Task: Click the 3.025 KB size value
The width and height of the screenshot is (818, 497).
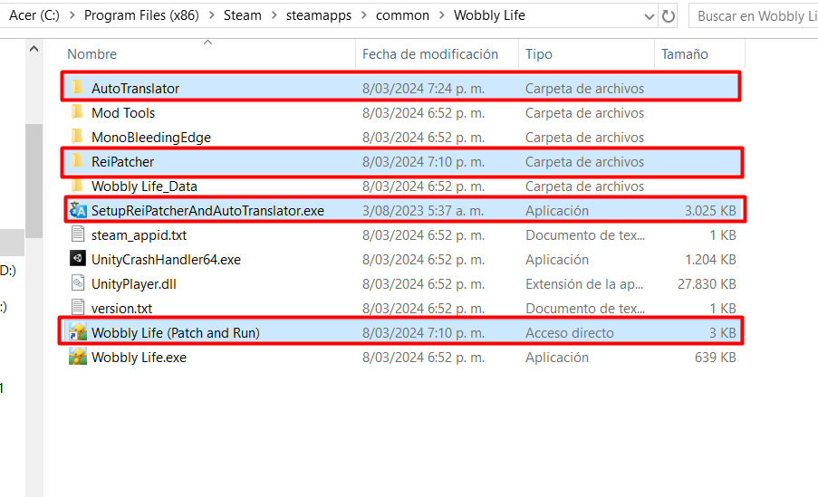Action: (x=710, y=211)
